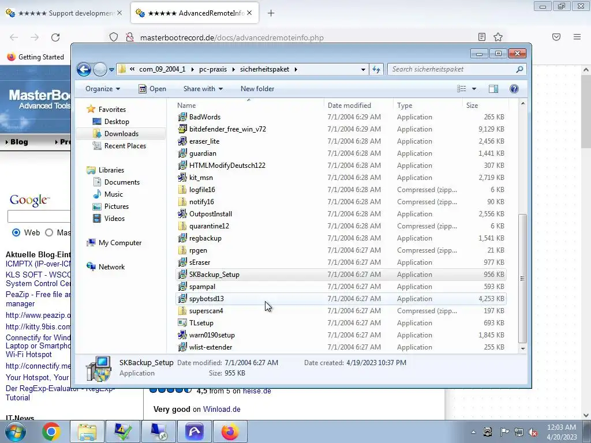The image size is (591, 443).
Task: Click the Save to Pocket icon
Action: pos(556,37)
